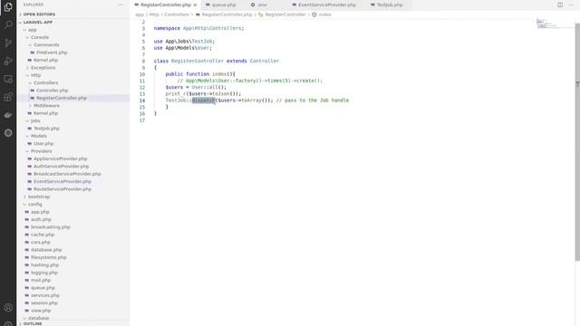Open the Accounts icon in activity bar
This screenshot has height=326, width=580.
(x=8, y=308)
